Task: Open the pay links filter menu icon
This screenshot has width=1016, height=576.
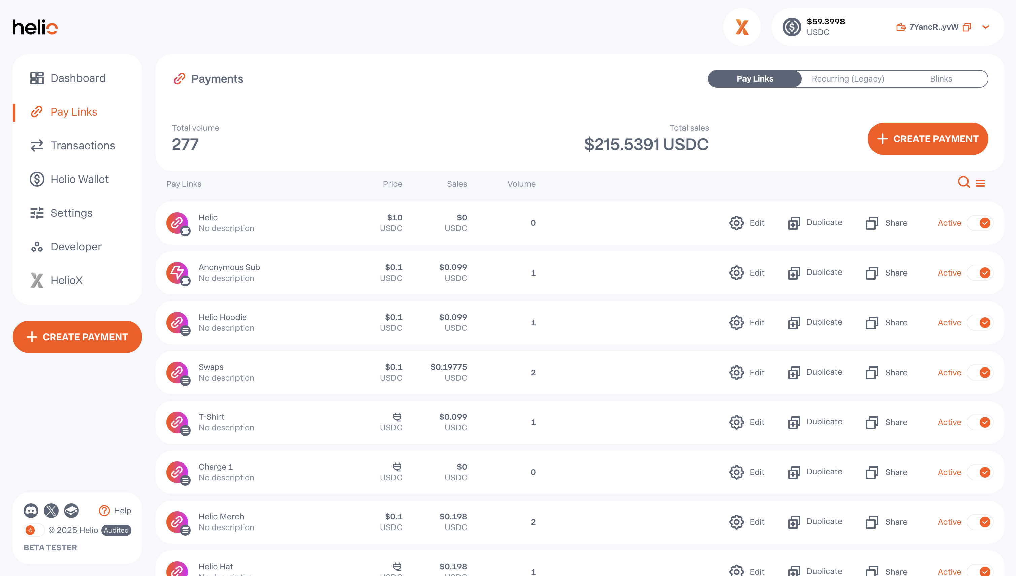Action: click(x=980, y=183)
